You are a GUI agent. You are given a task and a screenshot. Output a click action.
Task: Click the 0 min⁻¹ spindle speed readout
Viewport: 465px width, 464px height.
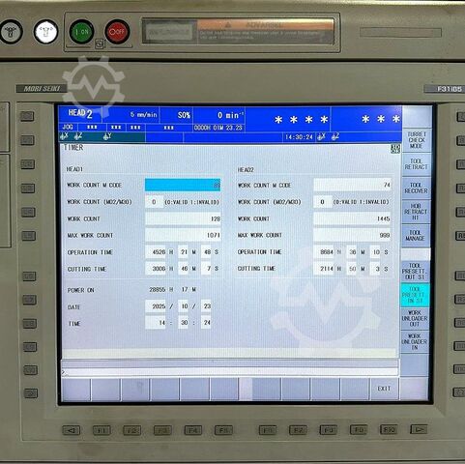230,115
